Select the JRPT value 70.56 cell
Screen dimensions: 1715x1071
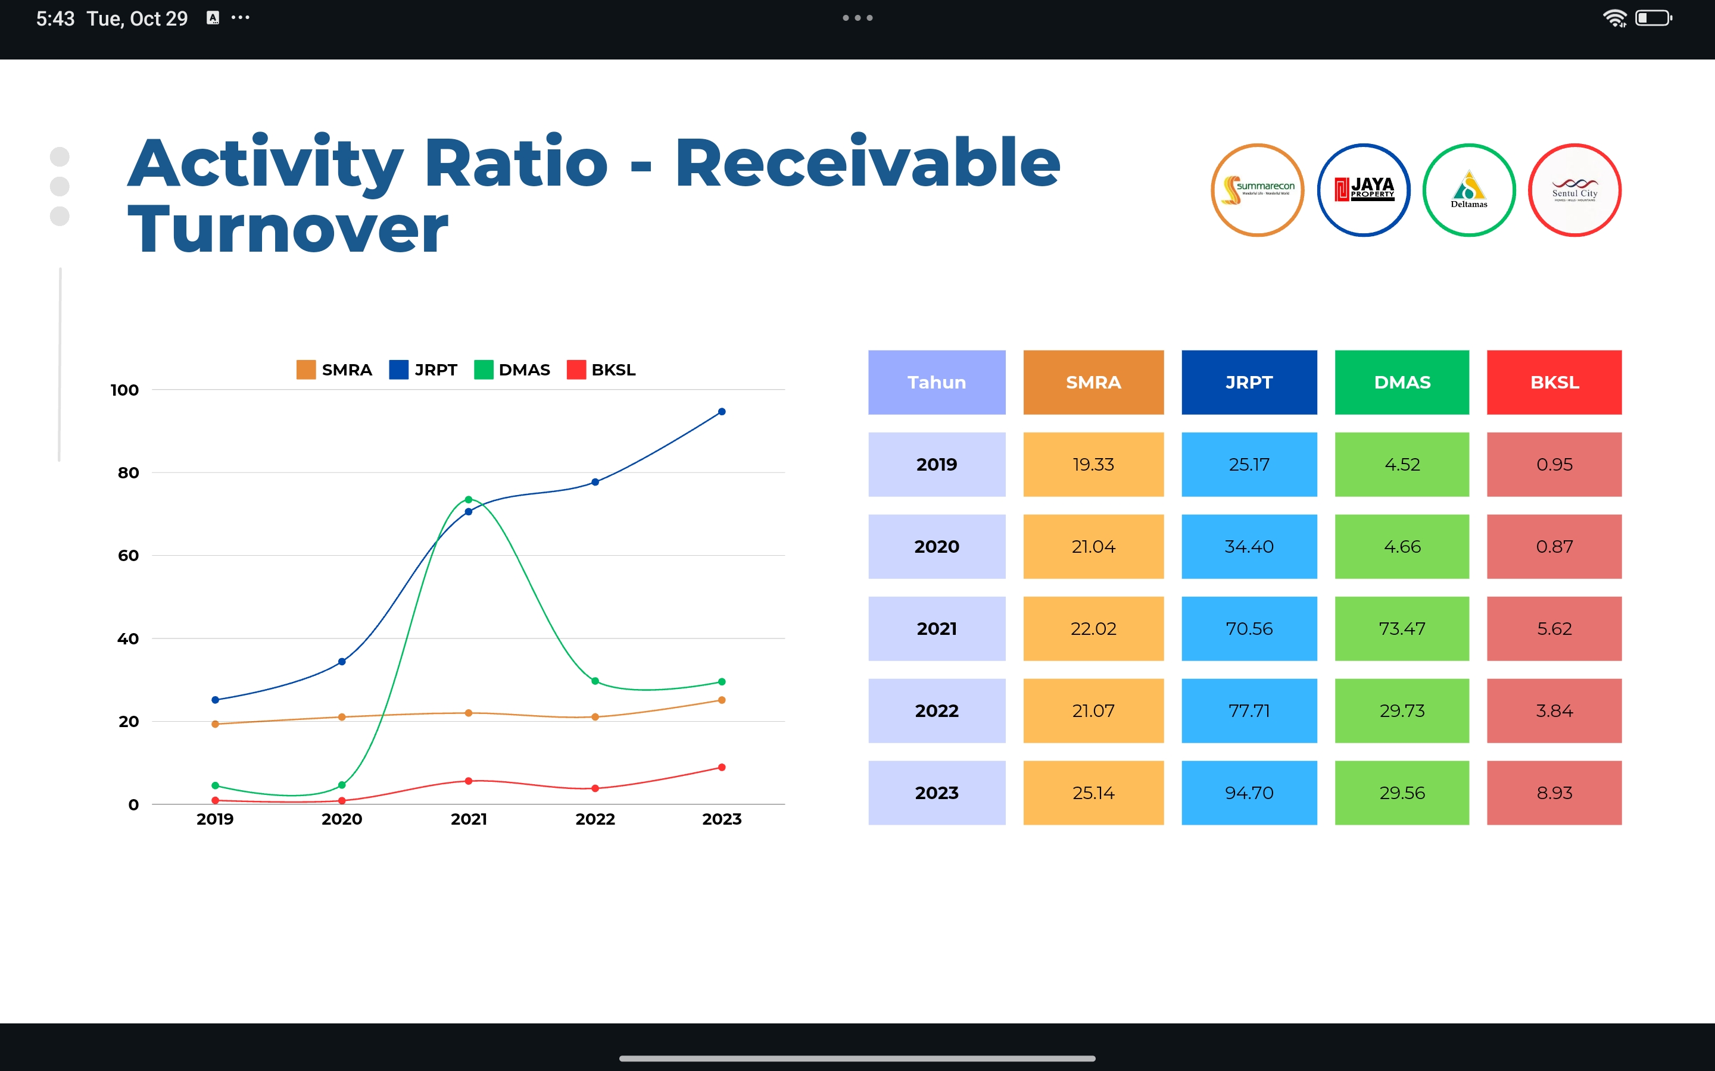(1249, 629)
